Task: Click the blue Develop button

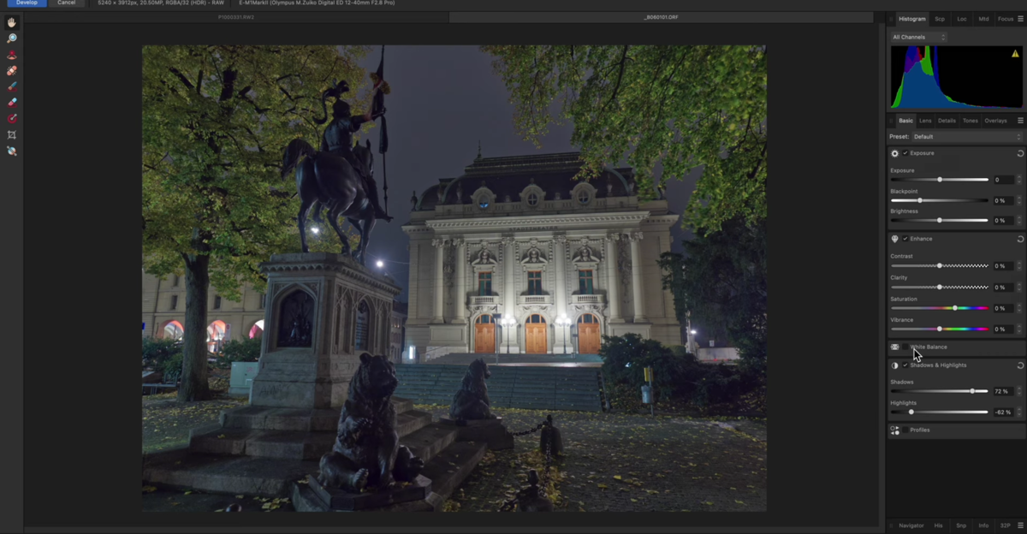Action: pyautogui.click(x=27, y=3)
